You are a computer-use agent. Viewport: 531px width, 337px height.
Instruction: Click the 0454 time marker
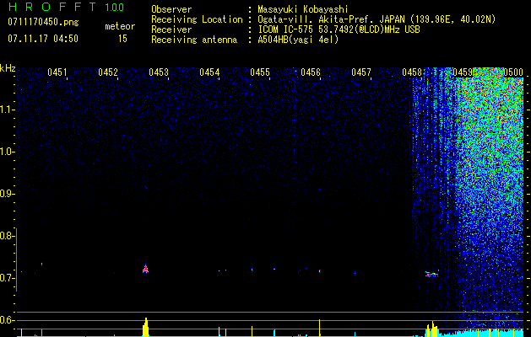pyautogui.click(x=209, y=72)
